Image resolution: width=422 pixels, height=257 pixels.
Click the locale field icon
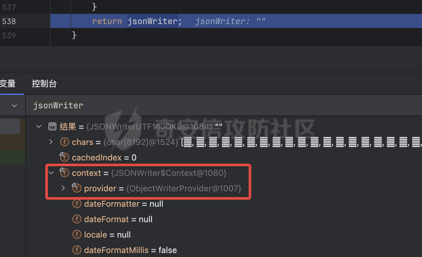coord(77,235)
